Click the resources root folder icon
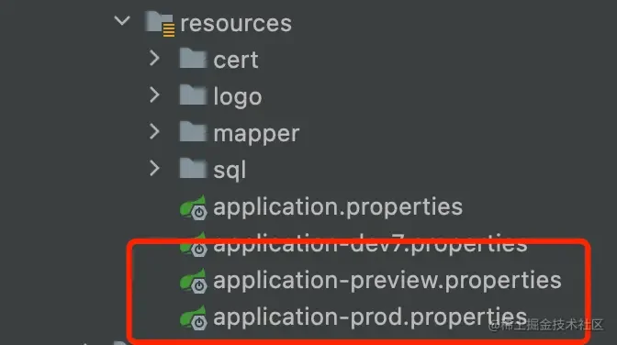Screen dimensions: 617x345 point(160,24)
